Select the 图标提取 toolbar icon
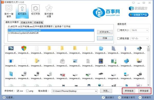Screen dimensions: 154x100 click(22, 11)
